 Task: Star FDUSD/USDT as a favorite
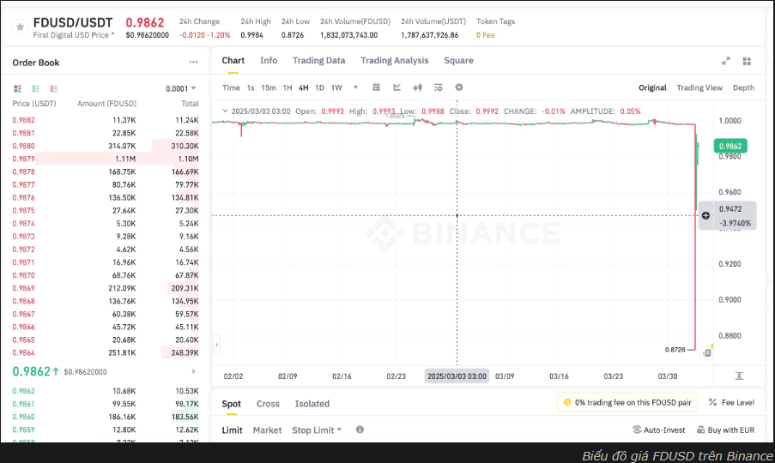21,27
